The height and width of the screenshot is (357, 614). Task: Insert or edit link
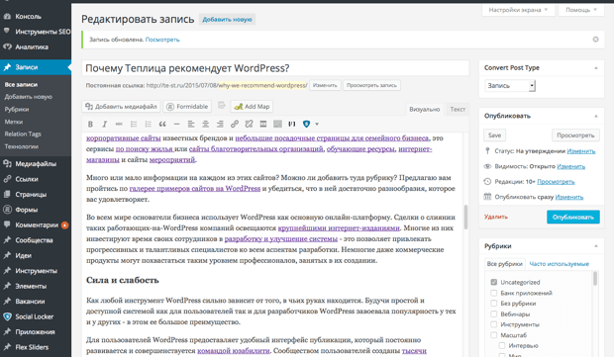pos(235,124)
